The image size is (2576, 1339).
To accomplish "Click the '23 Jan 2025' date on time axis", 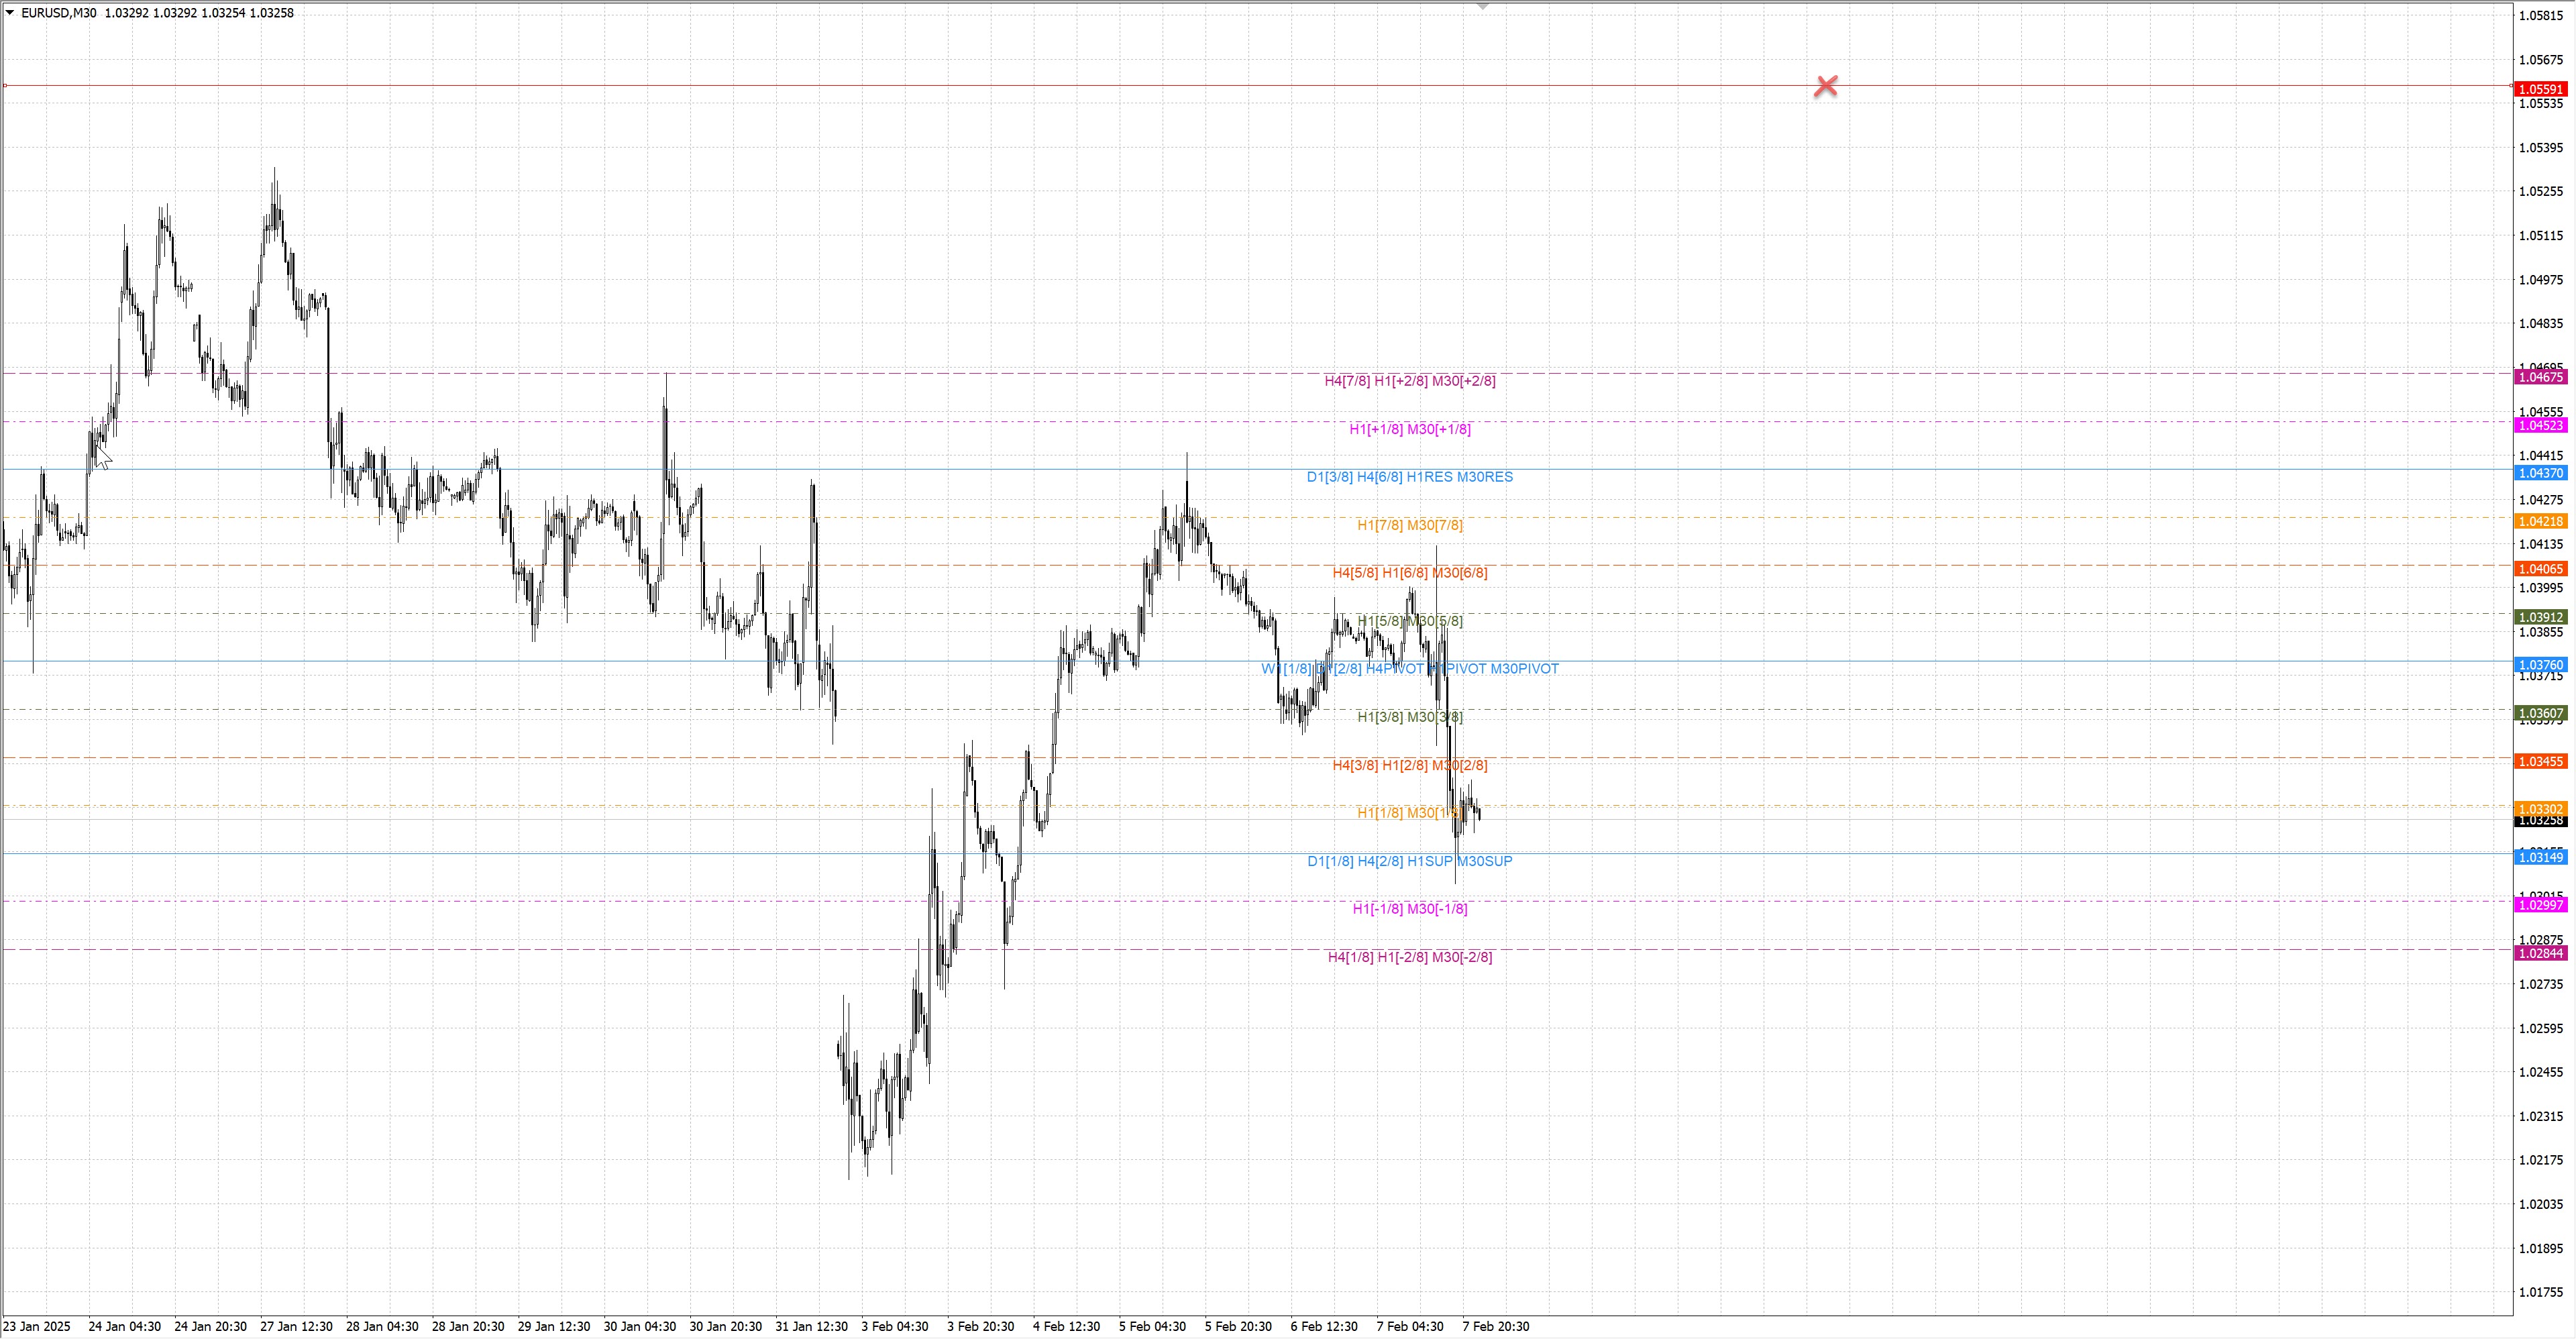I will click(x=37, y=1326).
